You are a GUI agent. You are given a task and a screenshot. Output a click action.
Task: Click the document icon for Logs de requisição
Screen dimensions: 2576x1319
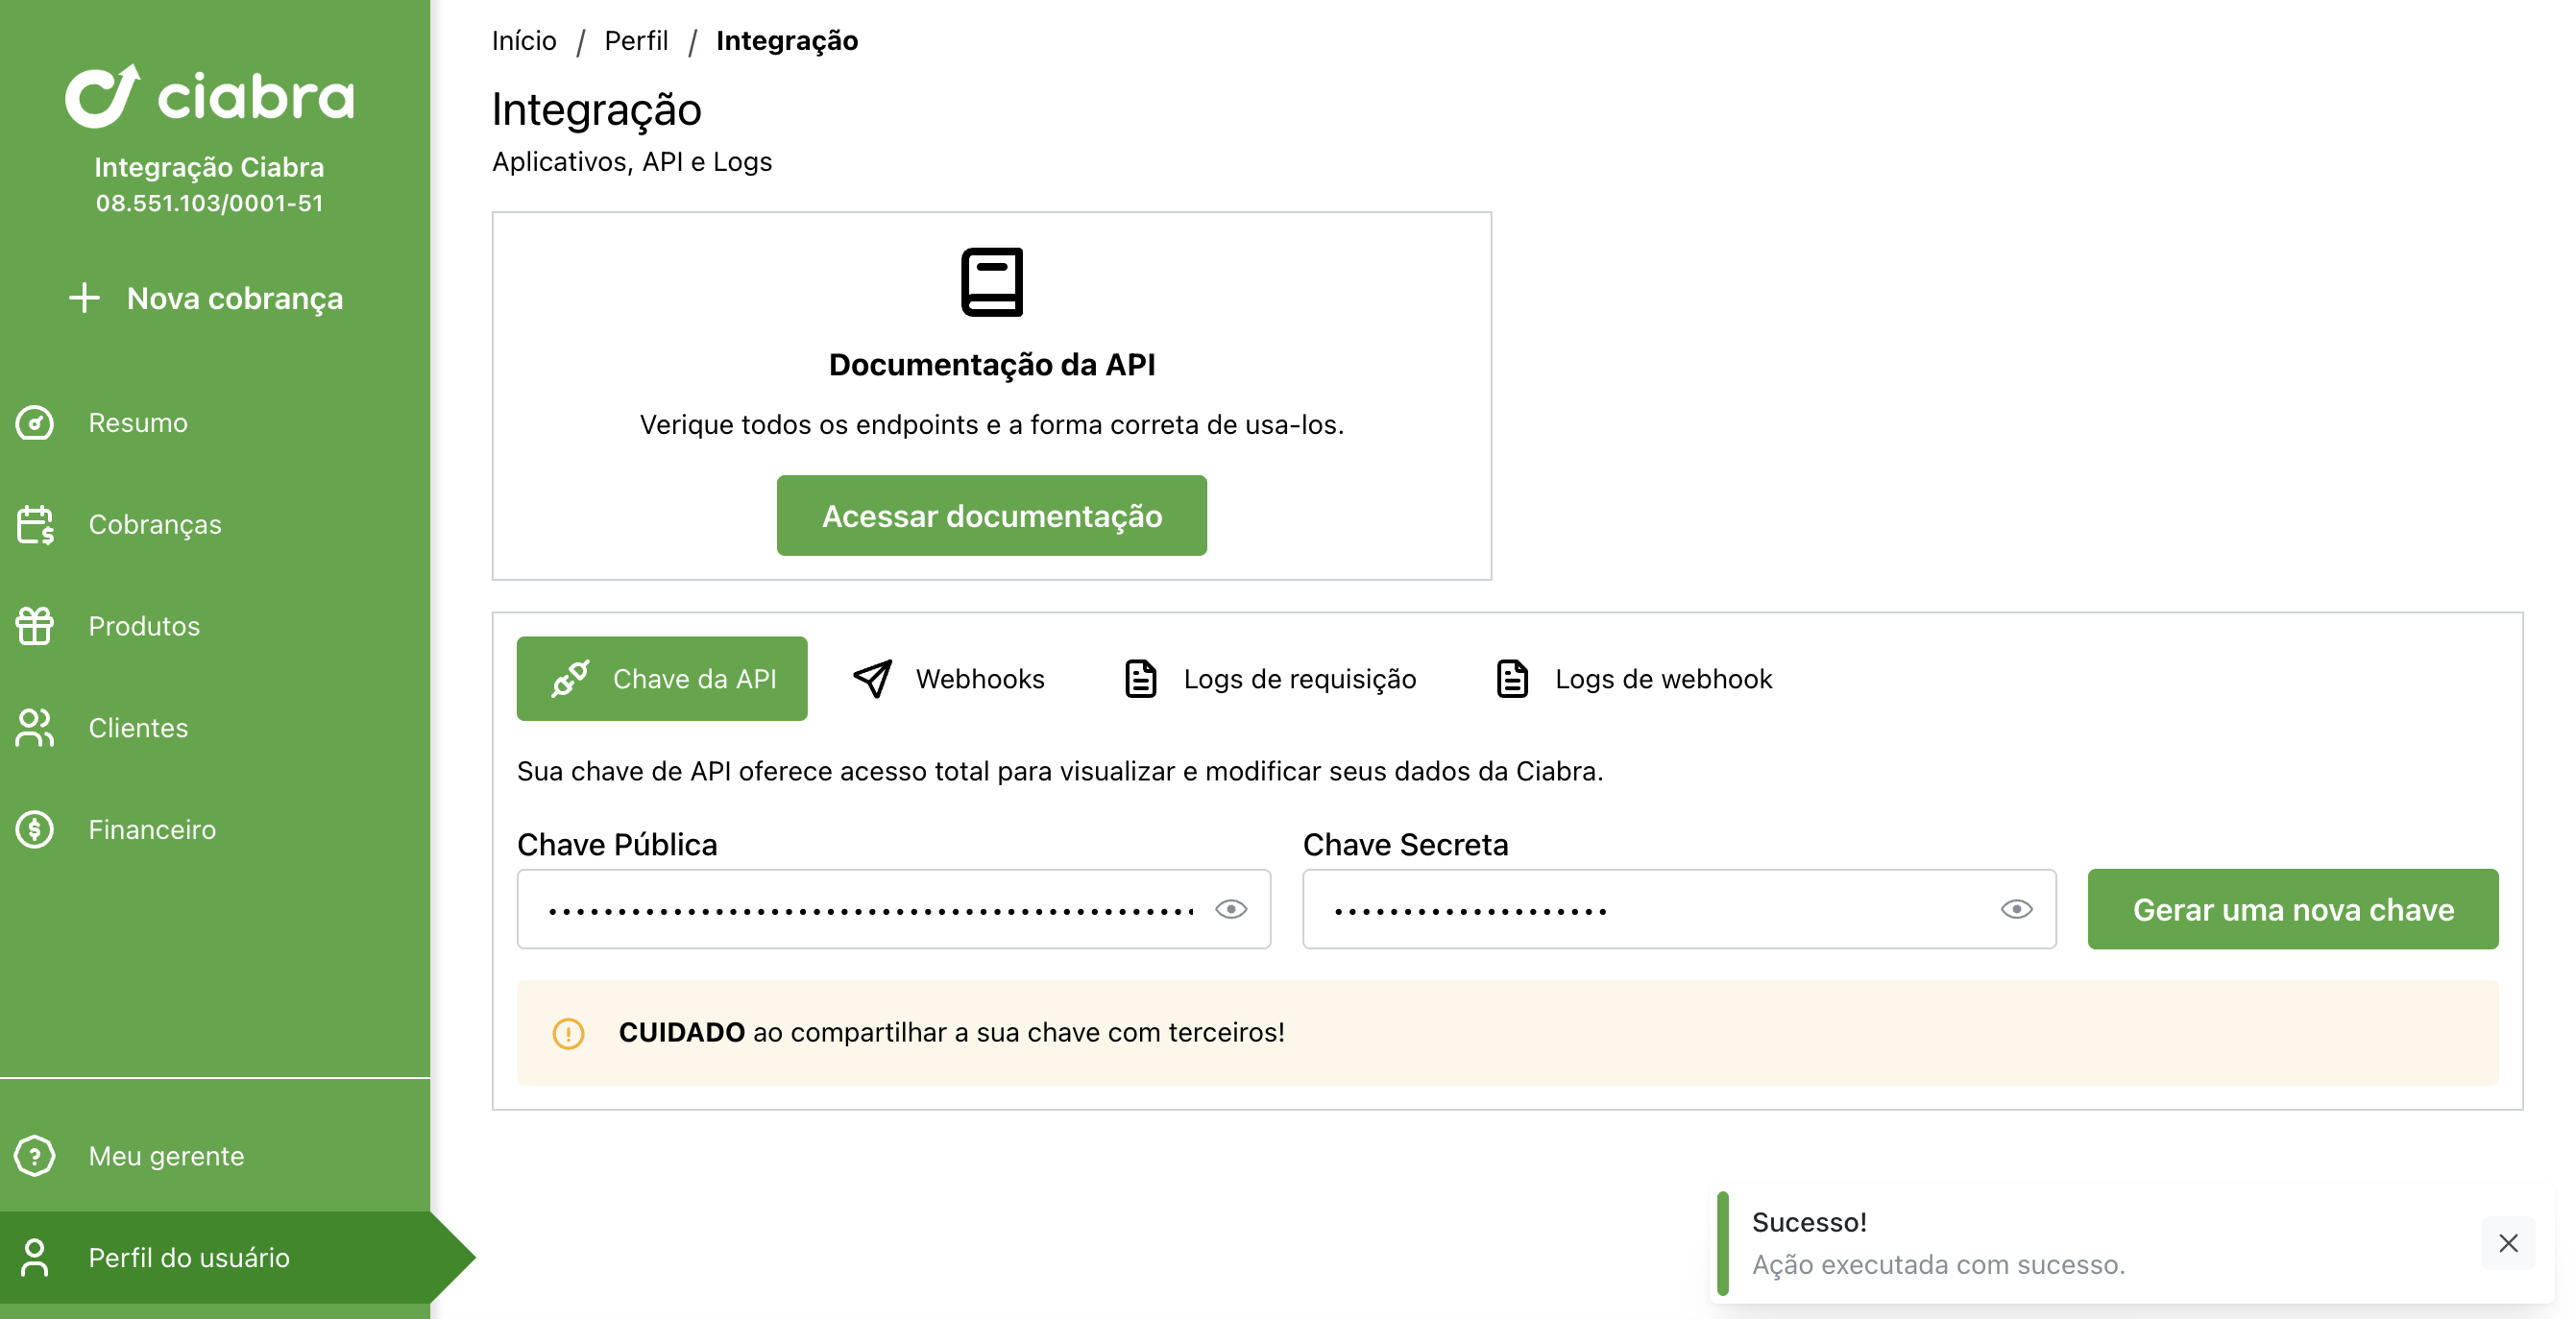[x=1141, y=679]
